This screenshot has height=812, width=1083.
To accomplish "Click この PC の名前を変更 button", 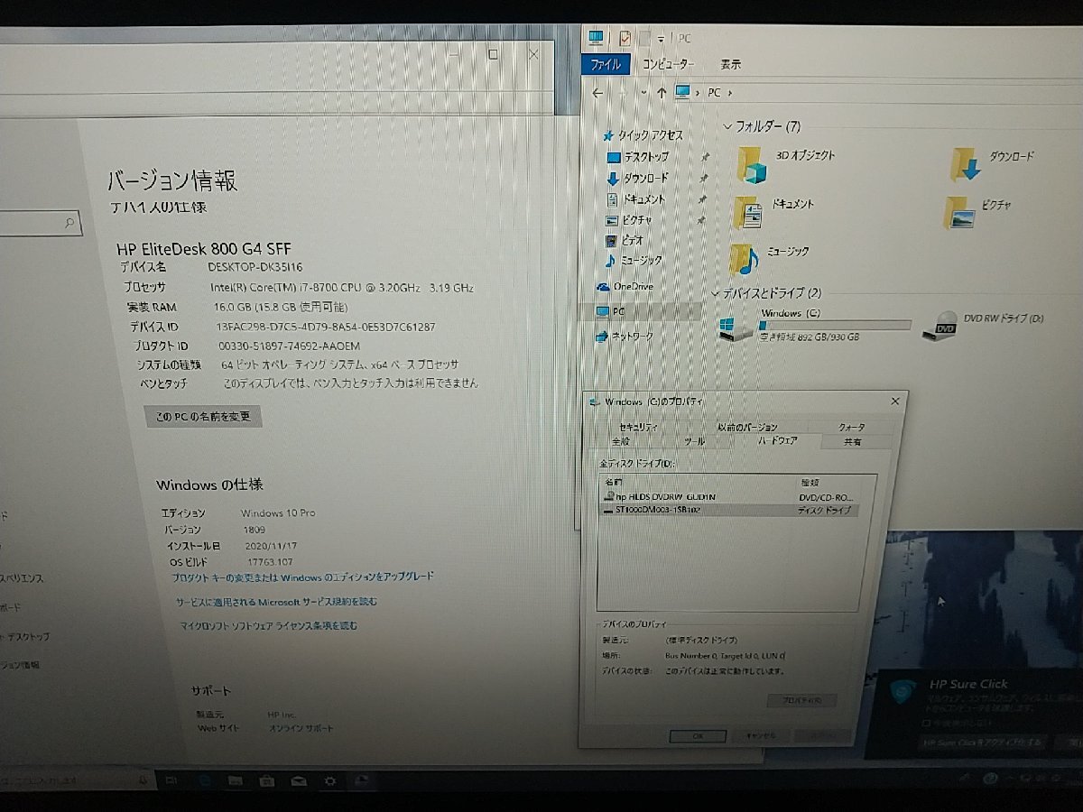I will [x=203, y=417].
